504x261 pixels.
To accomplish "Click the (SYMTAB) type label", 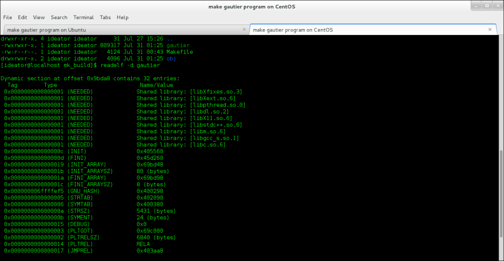I will point(80,204).
